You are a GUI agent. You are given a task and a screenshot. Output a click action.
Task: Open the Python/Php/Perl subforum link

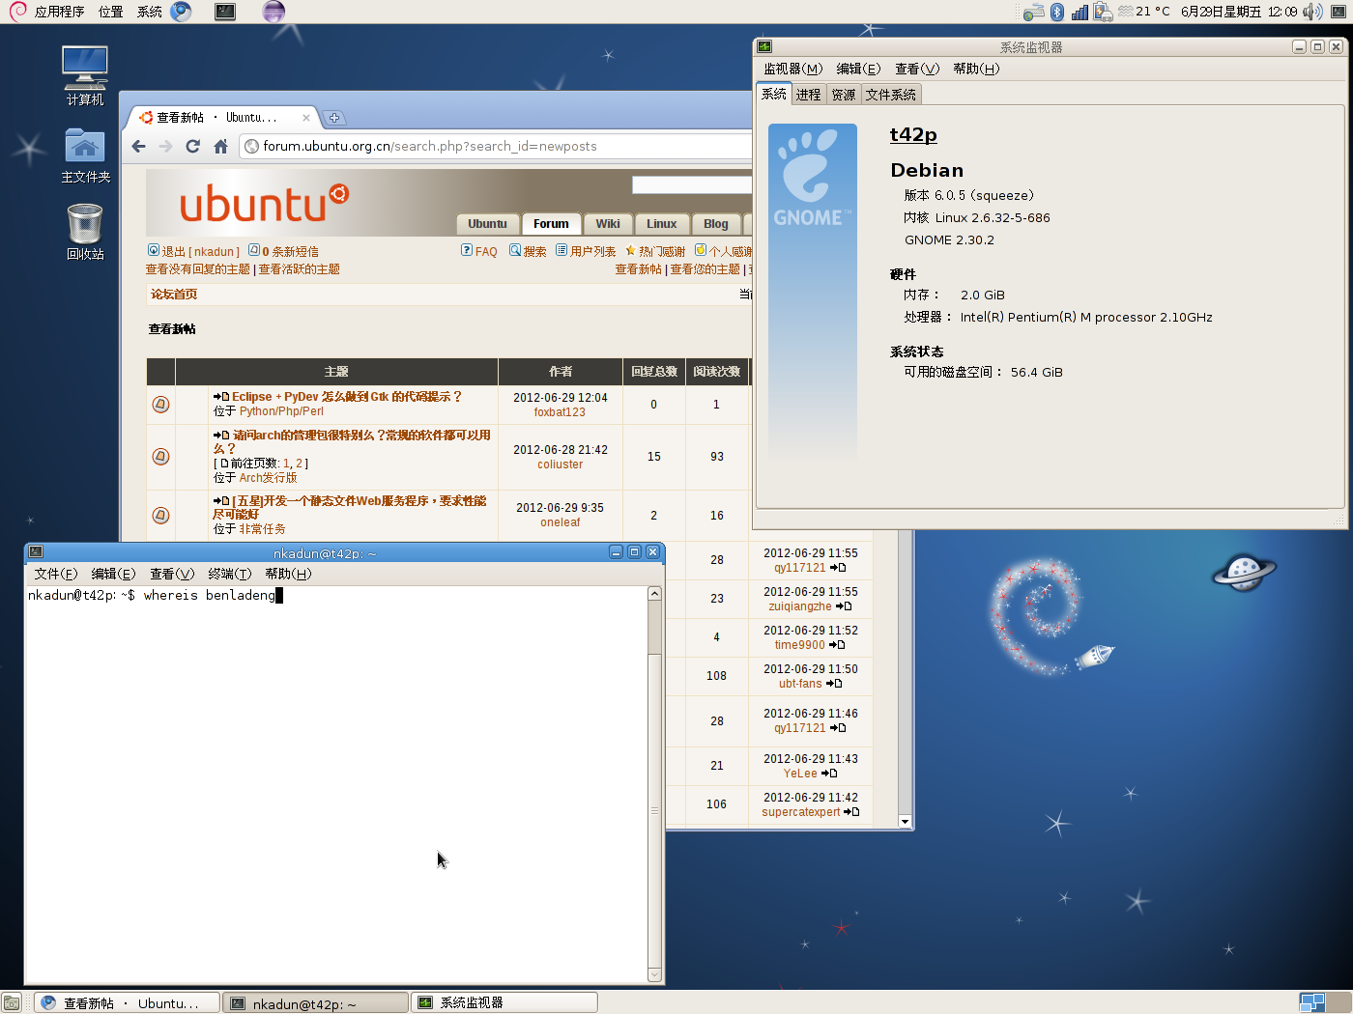pos(281,411)
